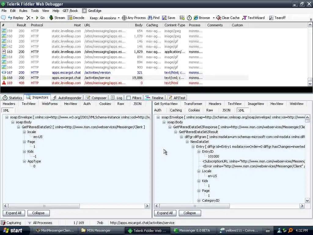This screenshot has height=235, width=313.
Task: Click Clear Cache toolbar button
Action: pos(228,18)
